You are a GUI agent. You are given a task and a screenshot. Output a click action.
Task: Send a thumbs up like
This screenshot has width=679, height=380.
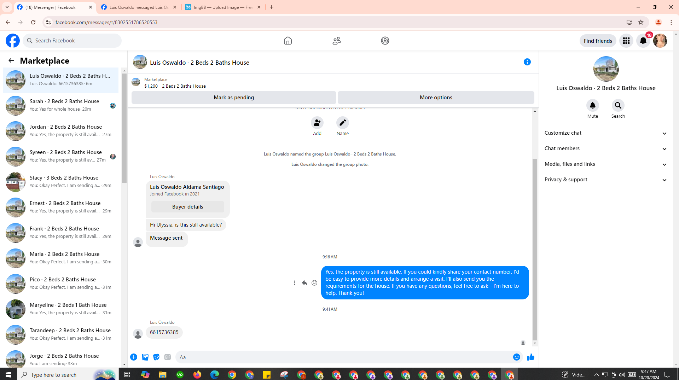coord(530,357)
